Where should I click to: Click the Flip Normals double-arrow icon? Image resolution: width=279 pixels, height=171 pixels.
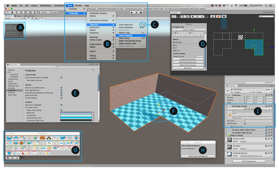pyautogui.click(x=49, y=143)
